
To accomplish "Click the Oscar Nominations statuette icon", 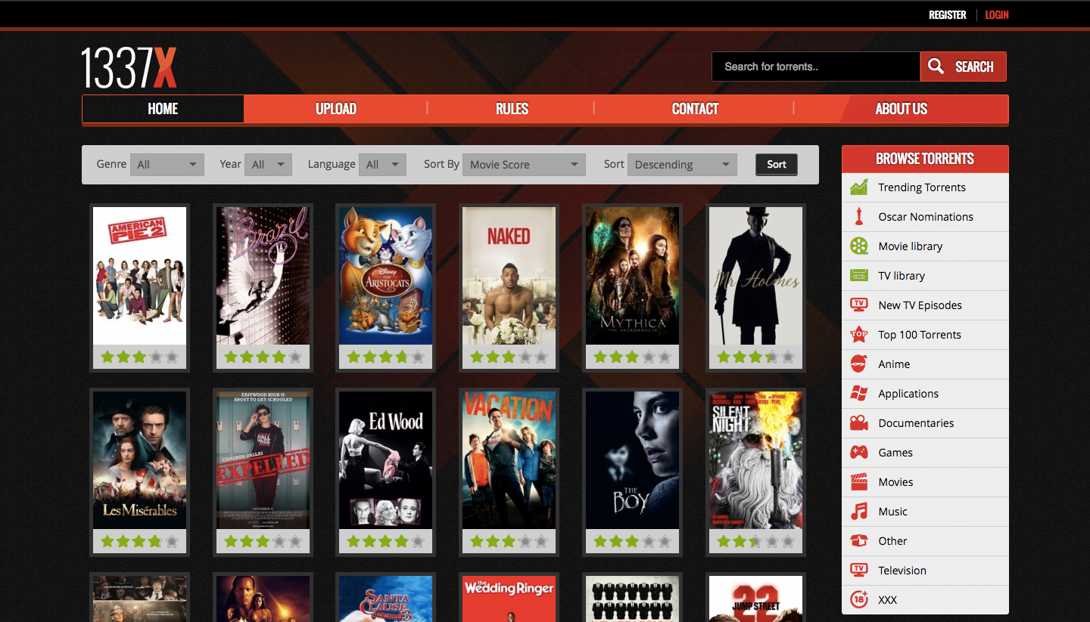I will 859,217.
